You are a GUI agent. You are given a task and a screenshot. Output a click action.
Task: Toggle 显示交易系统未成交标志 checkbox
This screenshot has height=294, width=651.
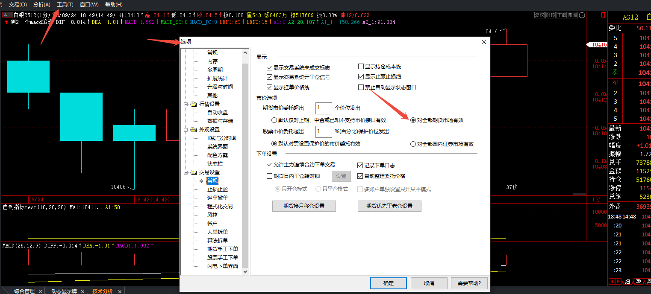point(269,67)
